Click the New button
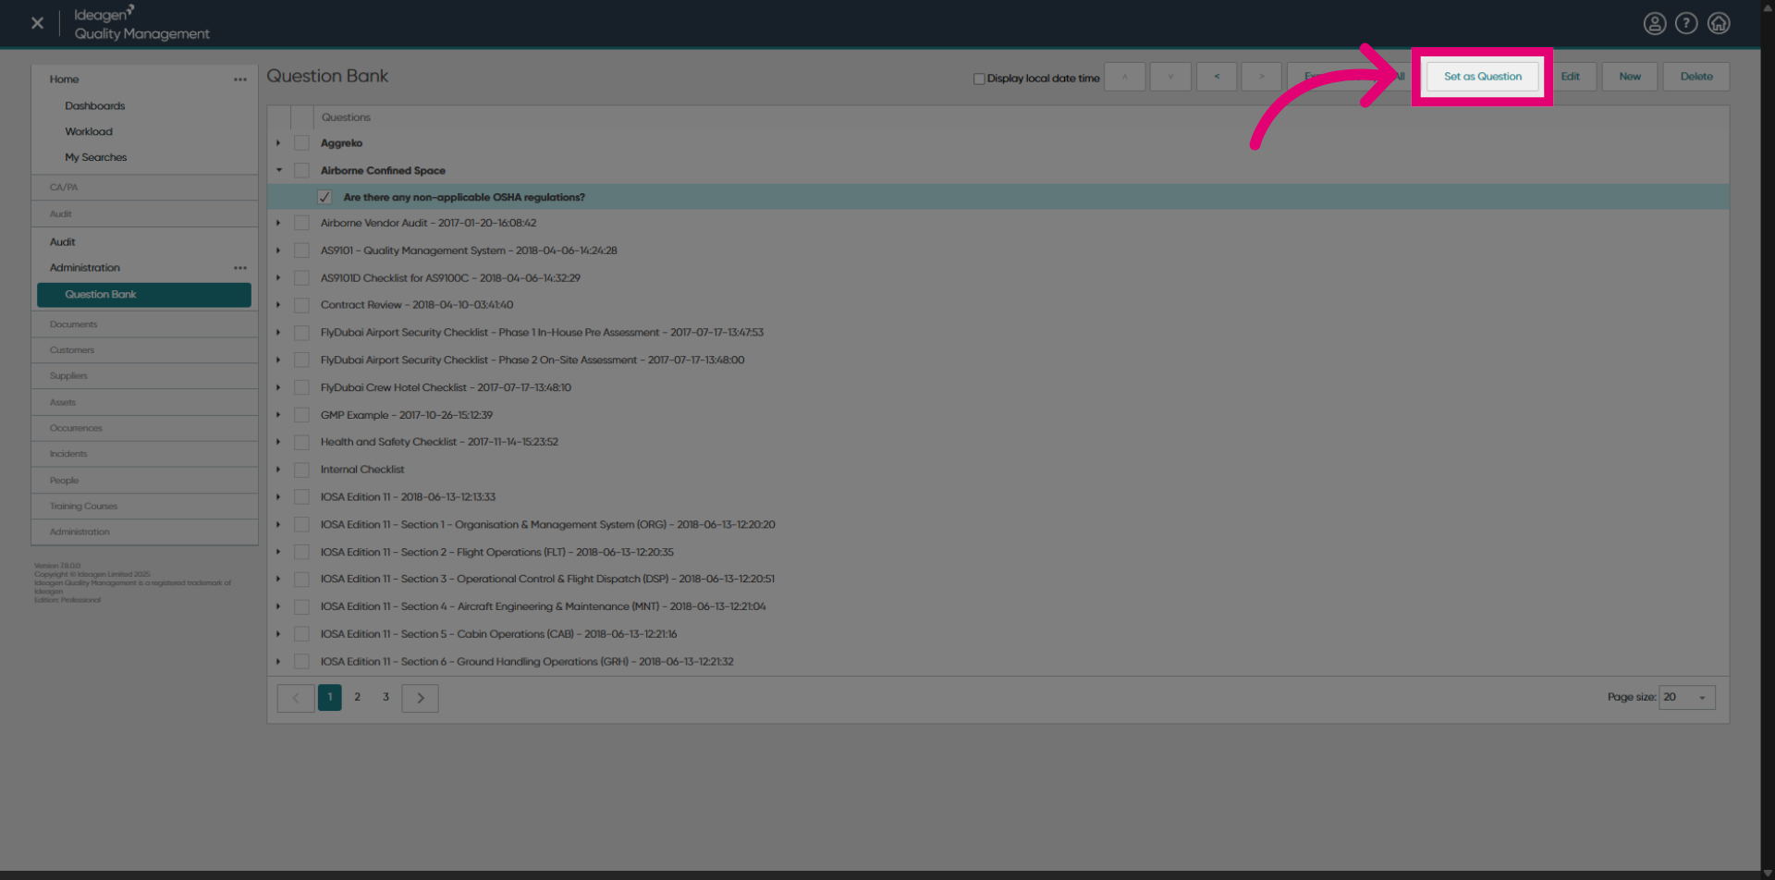Viewport: 1775px width, 880px height. [1630, 77]
